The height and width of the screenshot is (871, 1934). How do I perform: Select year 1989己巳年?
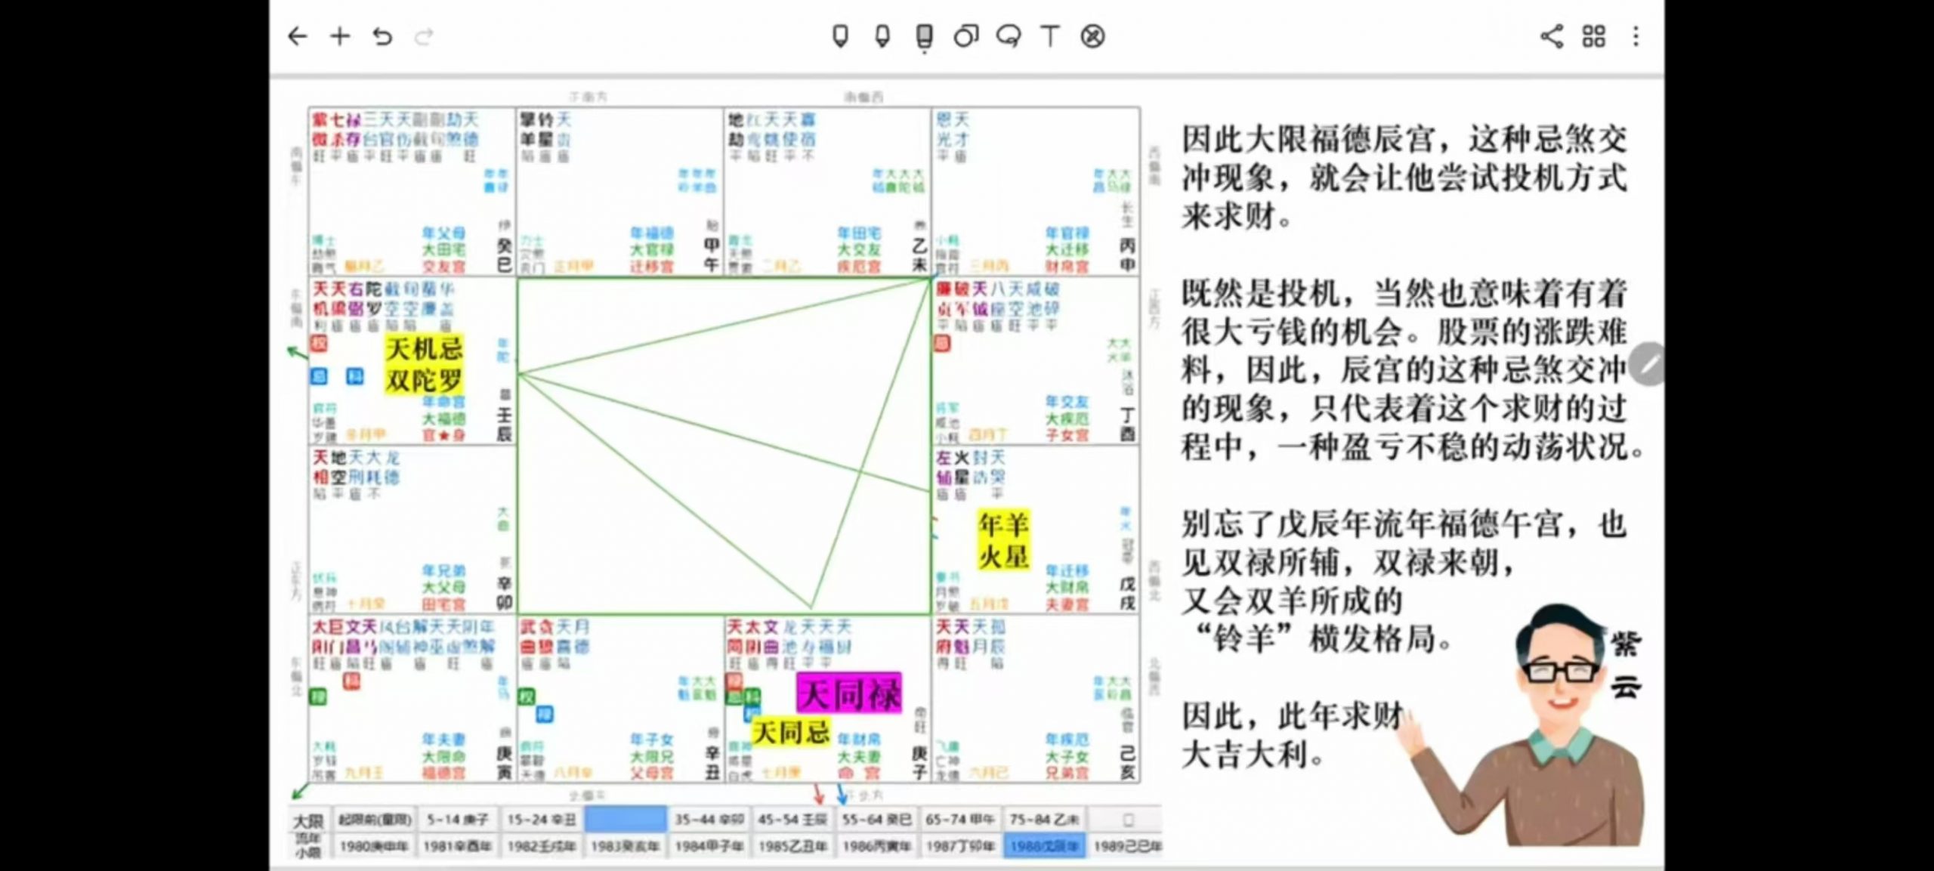[x=1126, y=846]
